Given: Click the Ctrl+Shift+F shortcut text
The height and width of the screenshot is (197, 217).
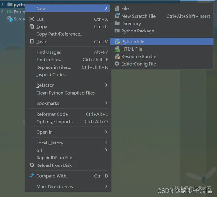Looking at the screenshot, I should pos(95,60).
